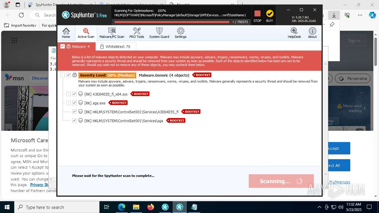Open notification center icon
The height and width of the screenshot is (213, 379).
369,207
